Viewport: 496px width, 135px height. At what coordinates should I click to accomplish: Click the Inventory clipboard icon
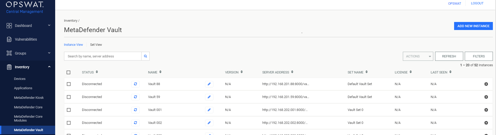(x=9, y=67)
